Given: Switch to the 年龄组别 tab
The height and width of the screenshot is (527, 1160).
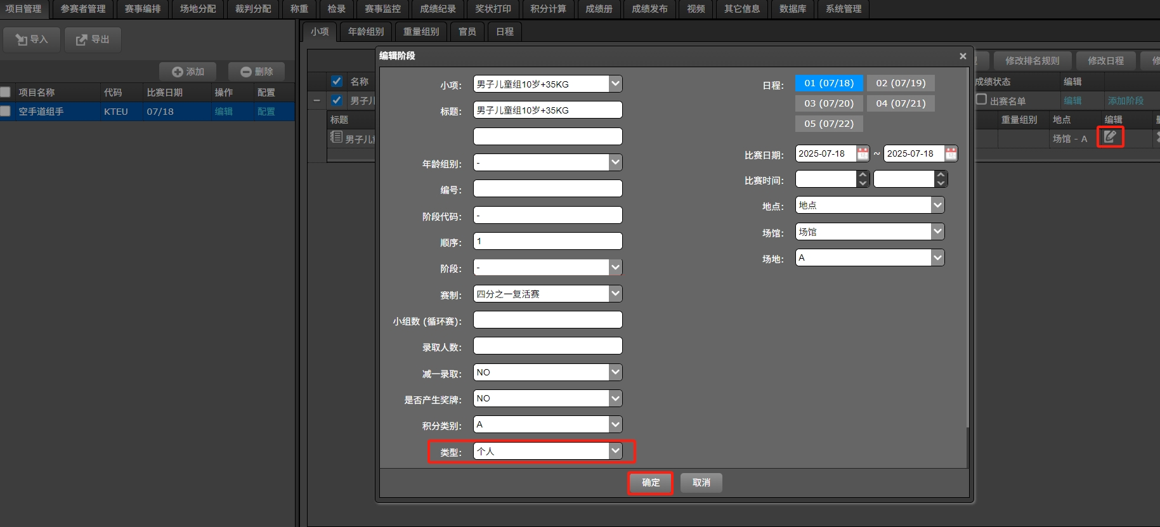Looking at the screenshot, I should coord(366,32).
